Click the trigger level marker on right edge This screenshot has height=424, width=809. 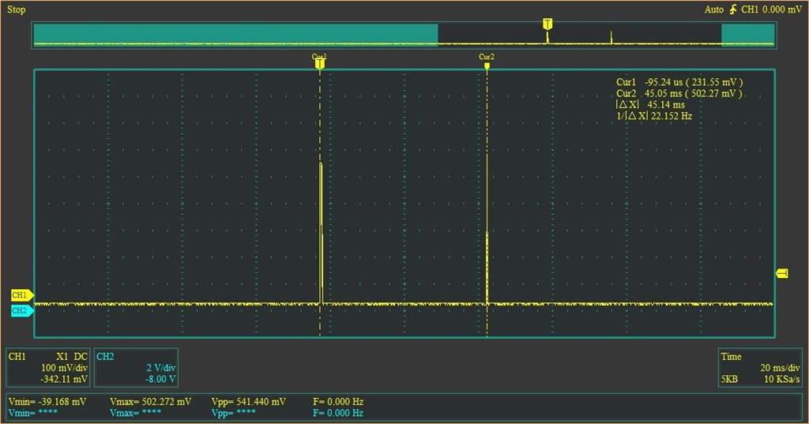[782, 273]
